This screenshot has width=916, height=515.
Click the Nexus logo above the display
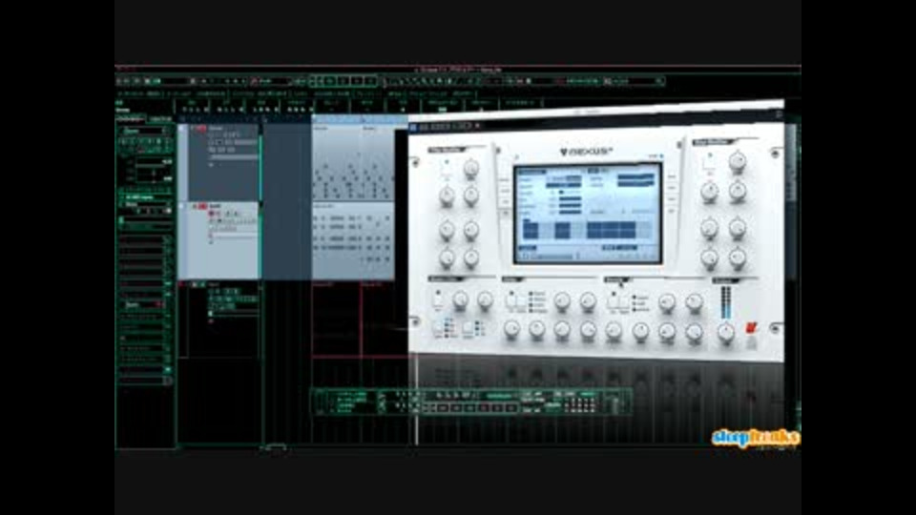[x=586, y=152]
